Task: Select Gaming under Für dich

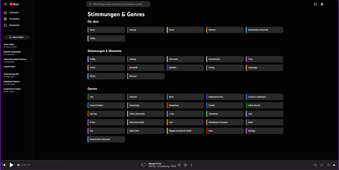Action: 145,30
